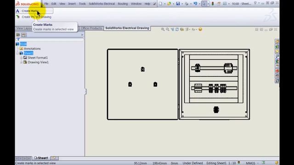
Task: Click the yellow sphere appearance icon
Action: (200, 29)
